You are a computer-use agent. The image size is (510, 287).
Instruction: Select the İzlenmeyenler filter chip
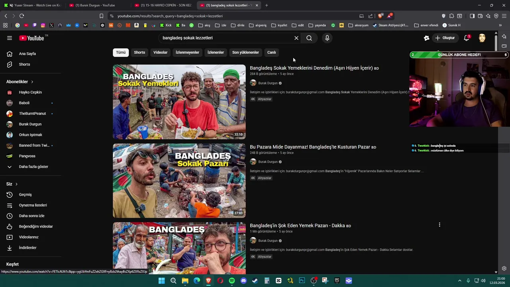point(187,52)
